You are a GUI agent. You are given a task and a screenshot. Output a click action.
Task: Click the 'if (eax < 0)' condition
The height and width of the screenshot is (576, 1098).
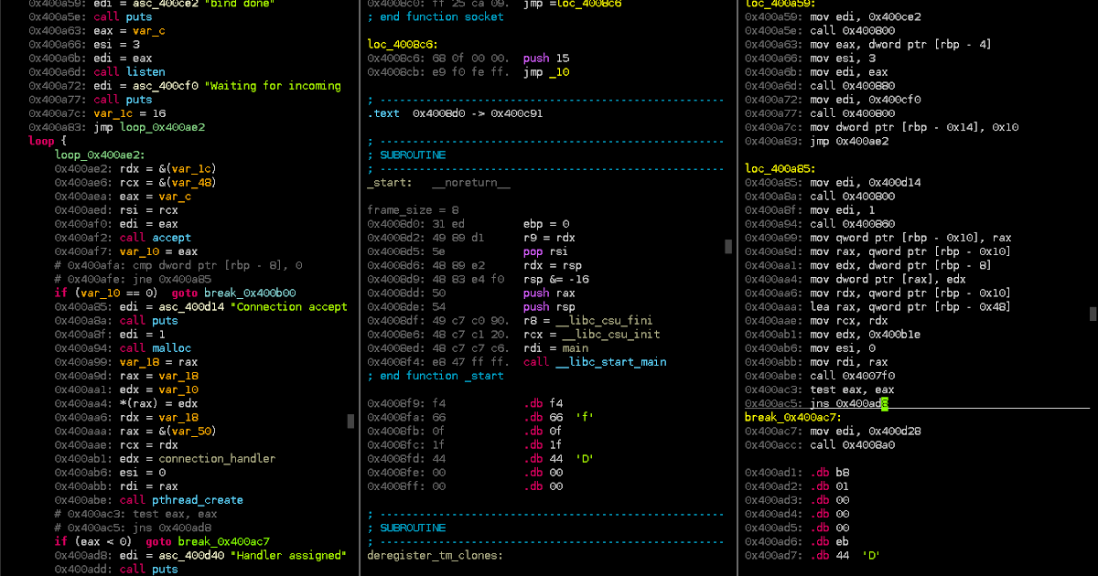[93, 541]
